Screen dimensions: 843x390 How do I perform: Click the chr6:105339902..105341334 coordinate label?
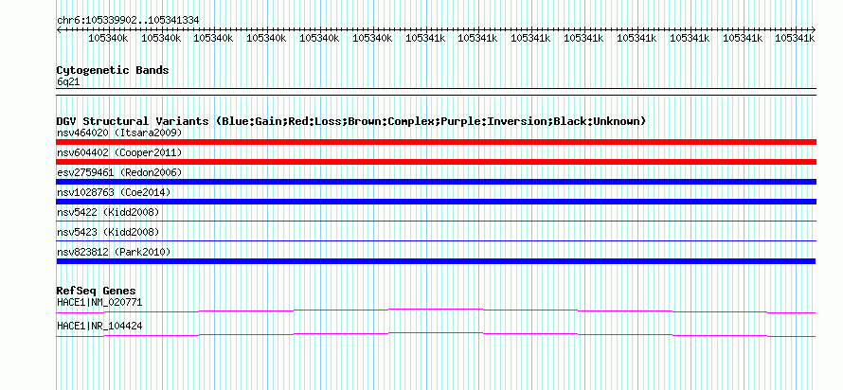click(x=128, y=20)
